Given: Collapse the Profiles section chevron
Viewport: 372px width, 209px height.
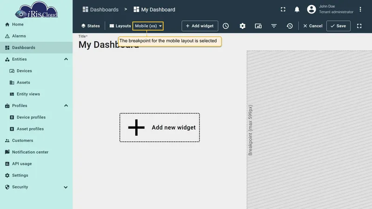Looking at the screenshot, I should (66, 106).
